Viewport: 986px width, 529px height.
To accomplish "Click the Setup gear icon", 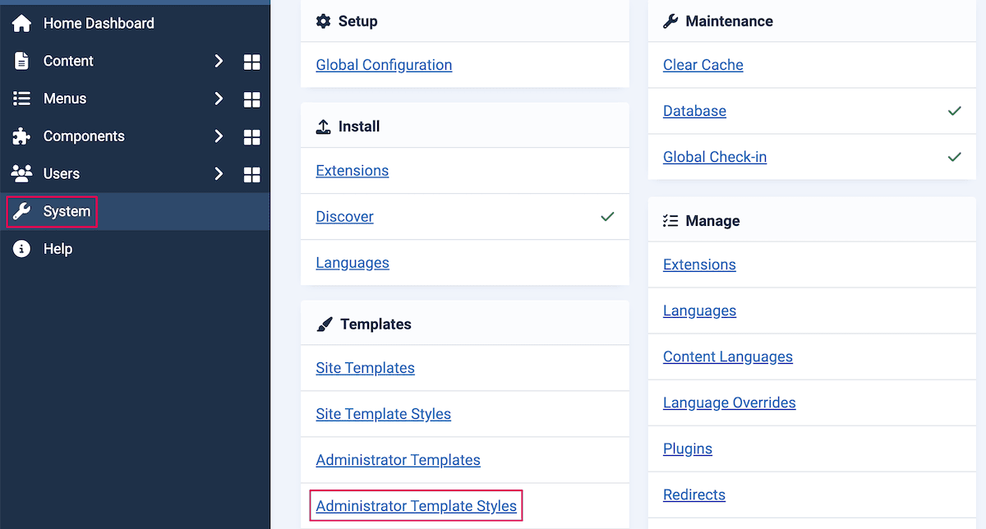I will click(324, 21).
